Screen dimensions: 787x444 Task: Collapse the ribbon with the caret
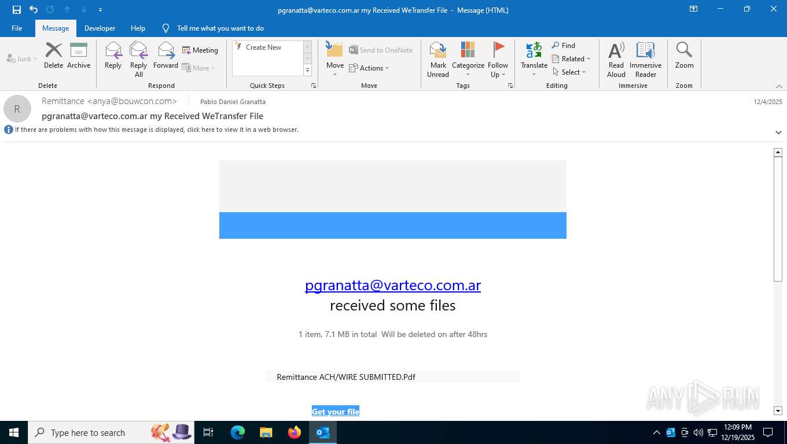click(x=779, y=86)
